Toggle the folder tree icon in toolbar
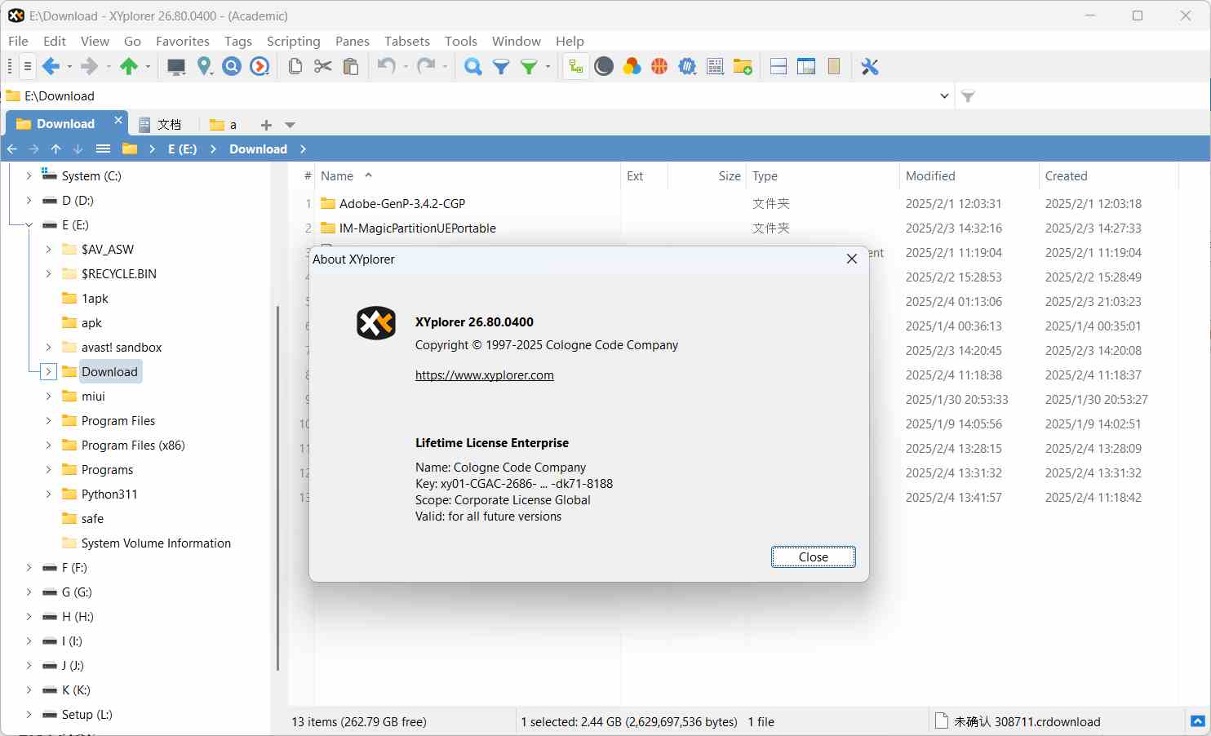This screenshot has height=736, width=1211. [576, 67]
